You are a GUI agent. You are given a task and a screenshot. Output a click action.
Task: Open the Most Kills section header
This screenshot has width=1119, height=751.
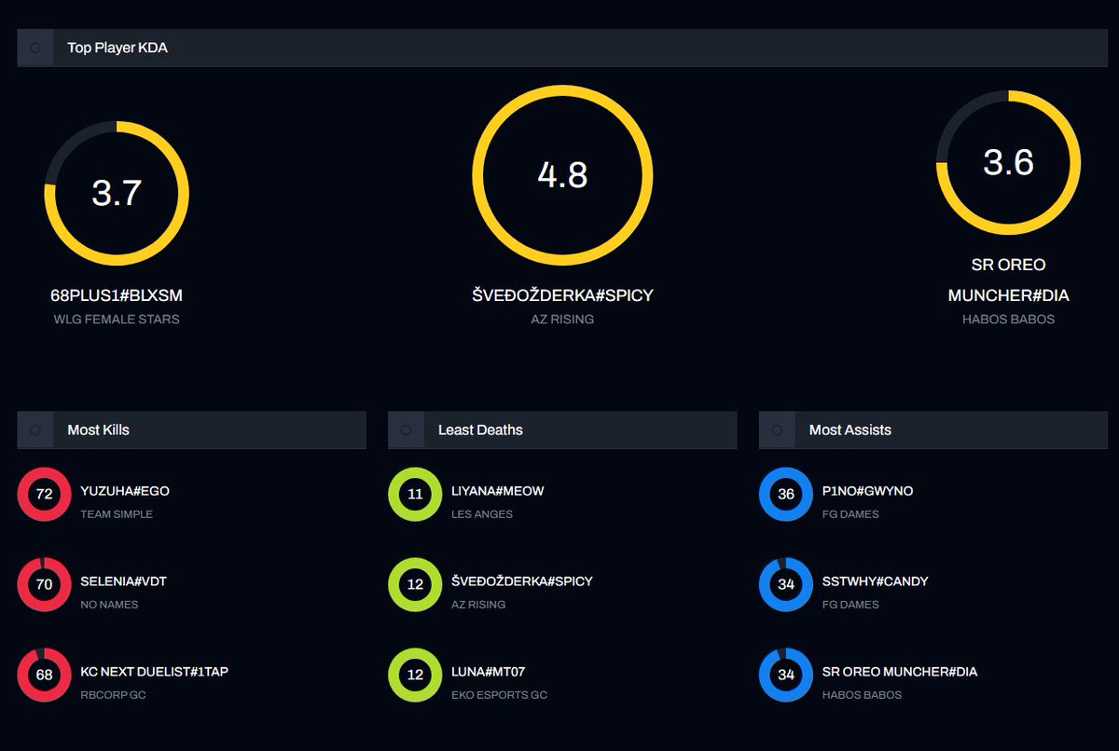tap(191, 430)
